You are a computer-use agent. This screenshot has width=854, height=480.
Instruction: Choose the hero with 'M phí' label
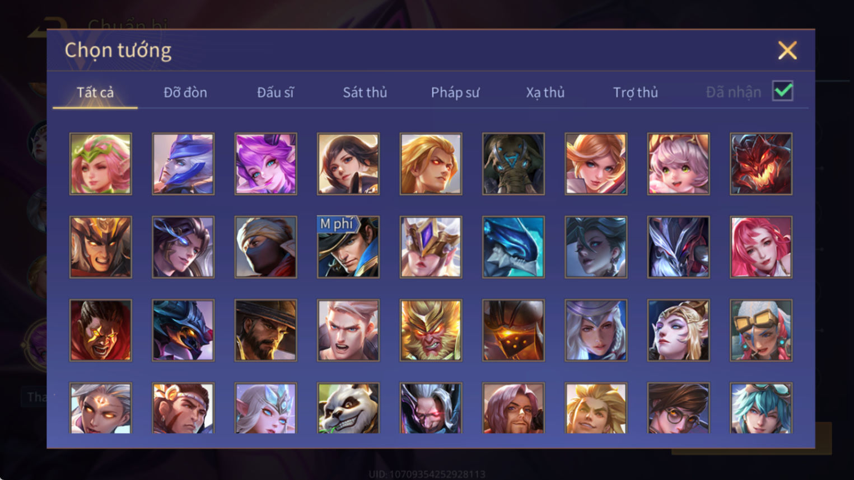click(x=348, y=247)
